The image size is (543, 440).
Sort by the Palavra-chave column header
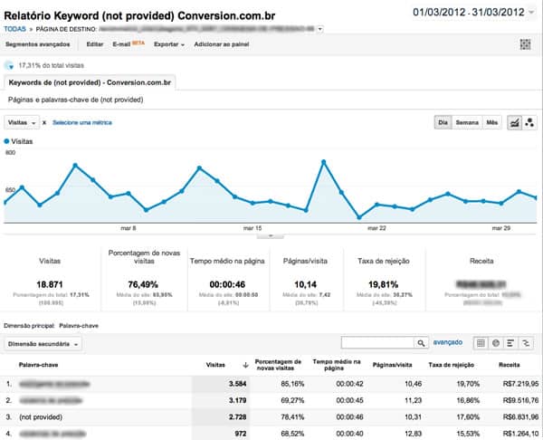[x=38, y=365]
